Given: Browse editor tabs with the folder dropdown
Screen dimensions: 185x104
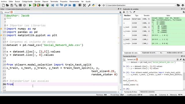Looking at the screenshot, I should pyautogui.click(x=1, y=12).
